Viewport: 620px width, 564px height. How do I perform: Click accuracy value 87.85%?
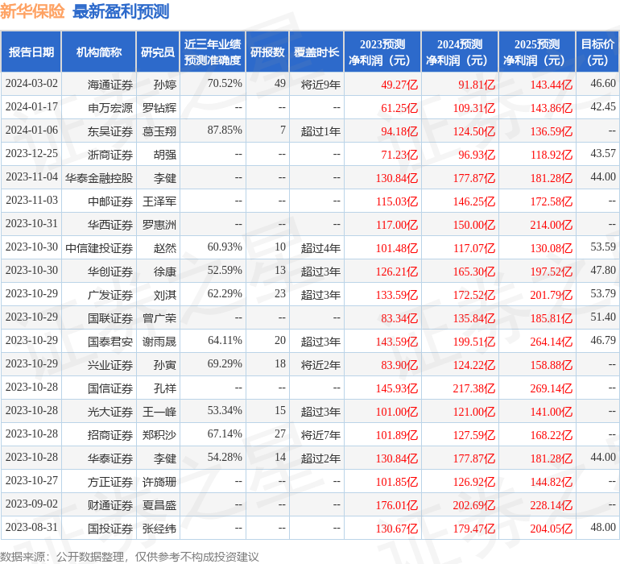225,131
